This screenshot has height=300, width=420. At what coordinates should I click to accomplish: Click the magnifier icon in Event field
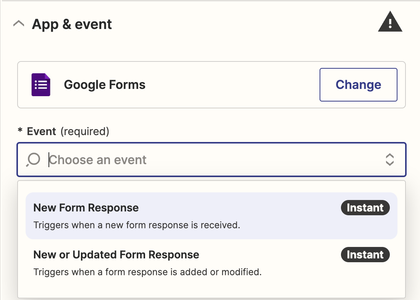[x=33, y=160]
